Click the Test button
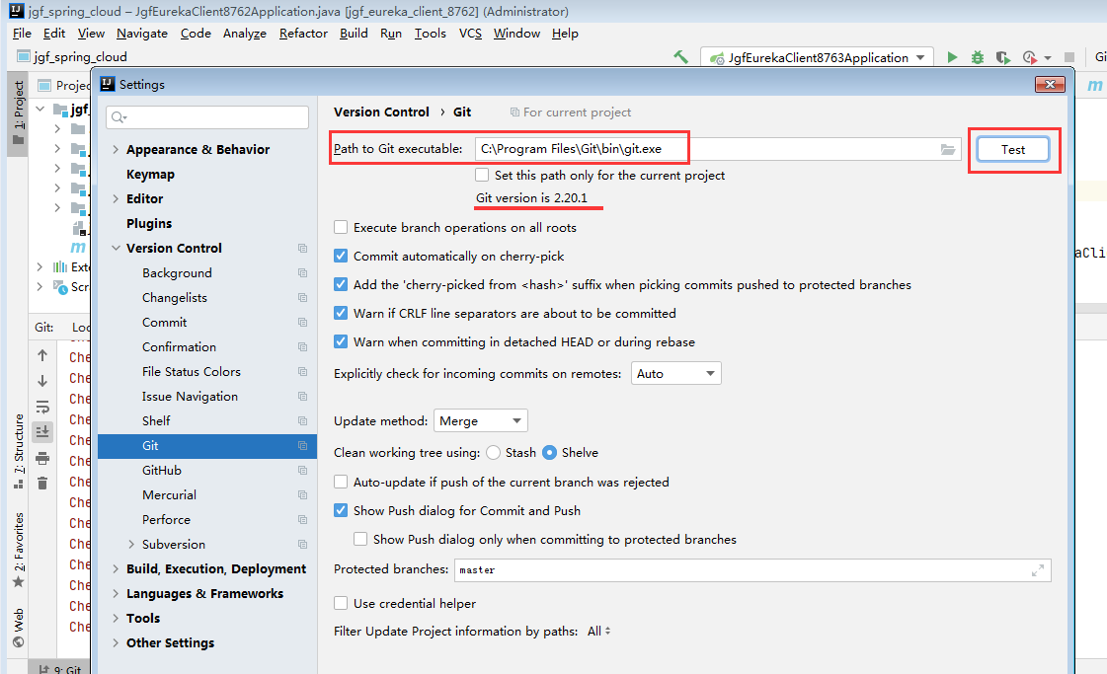The width and height of the screenshot is (1107, 674). pyautogui.click(x=1013, y=150)
